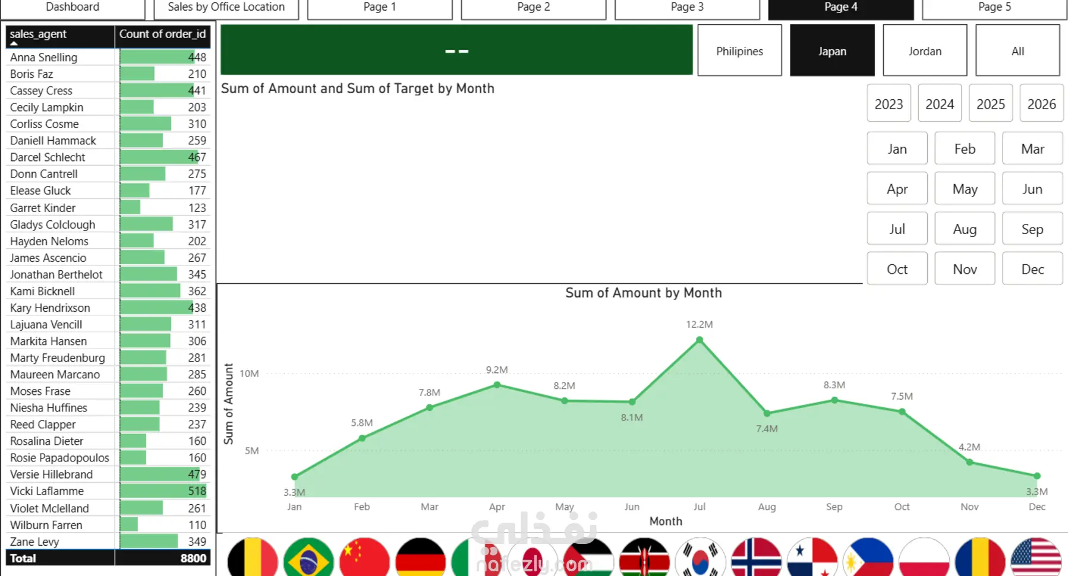Switch to Page 3 tab
Viewport: 1068px width, 576px height.
[687, 8]
